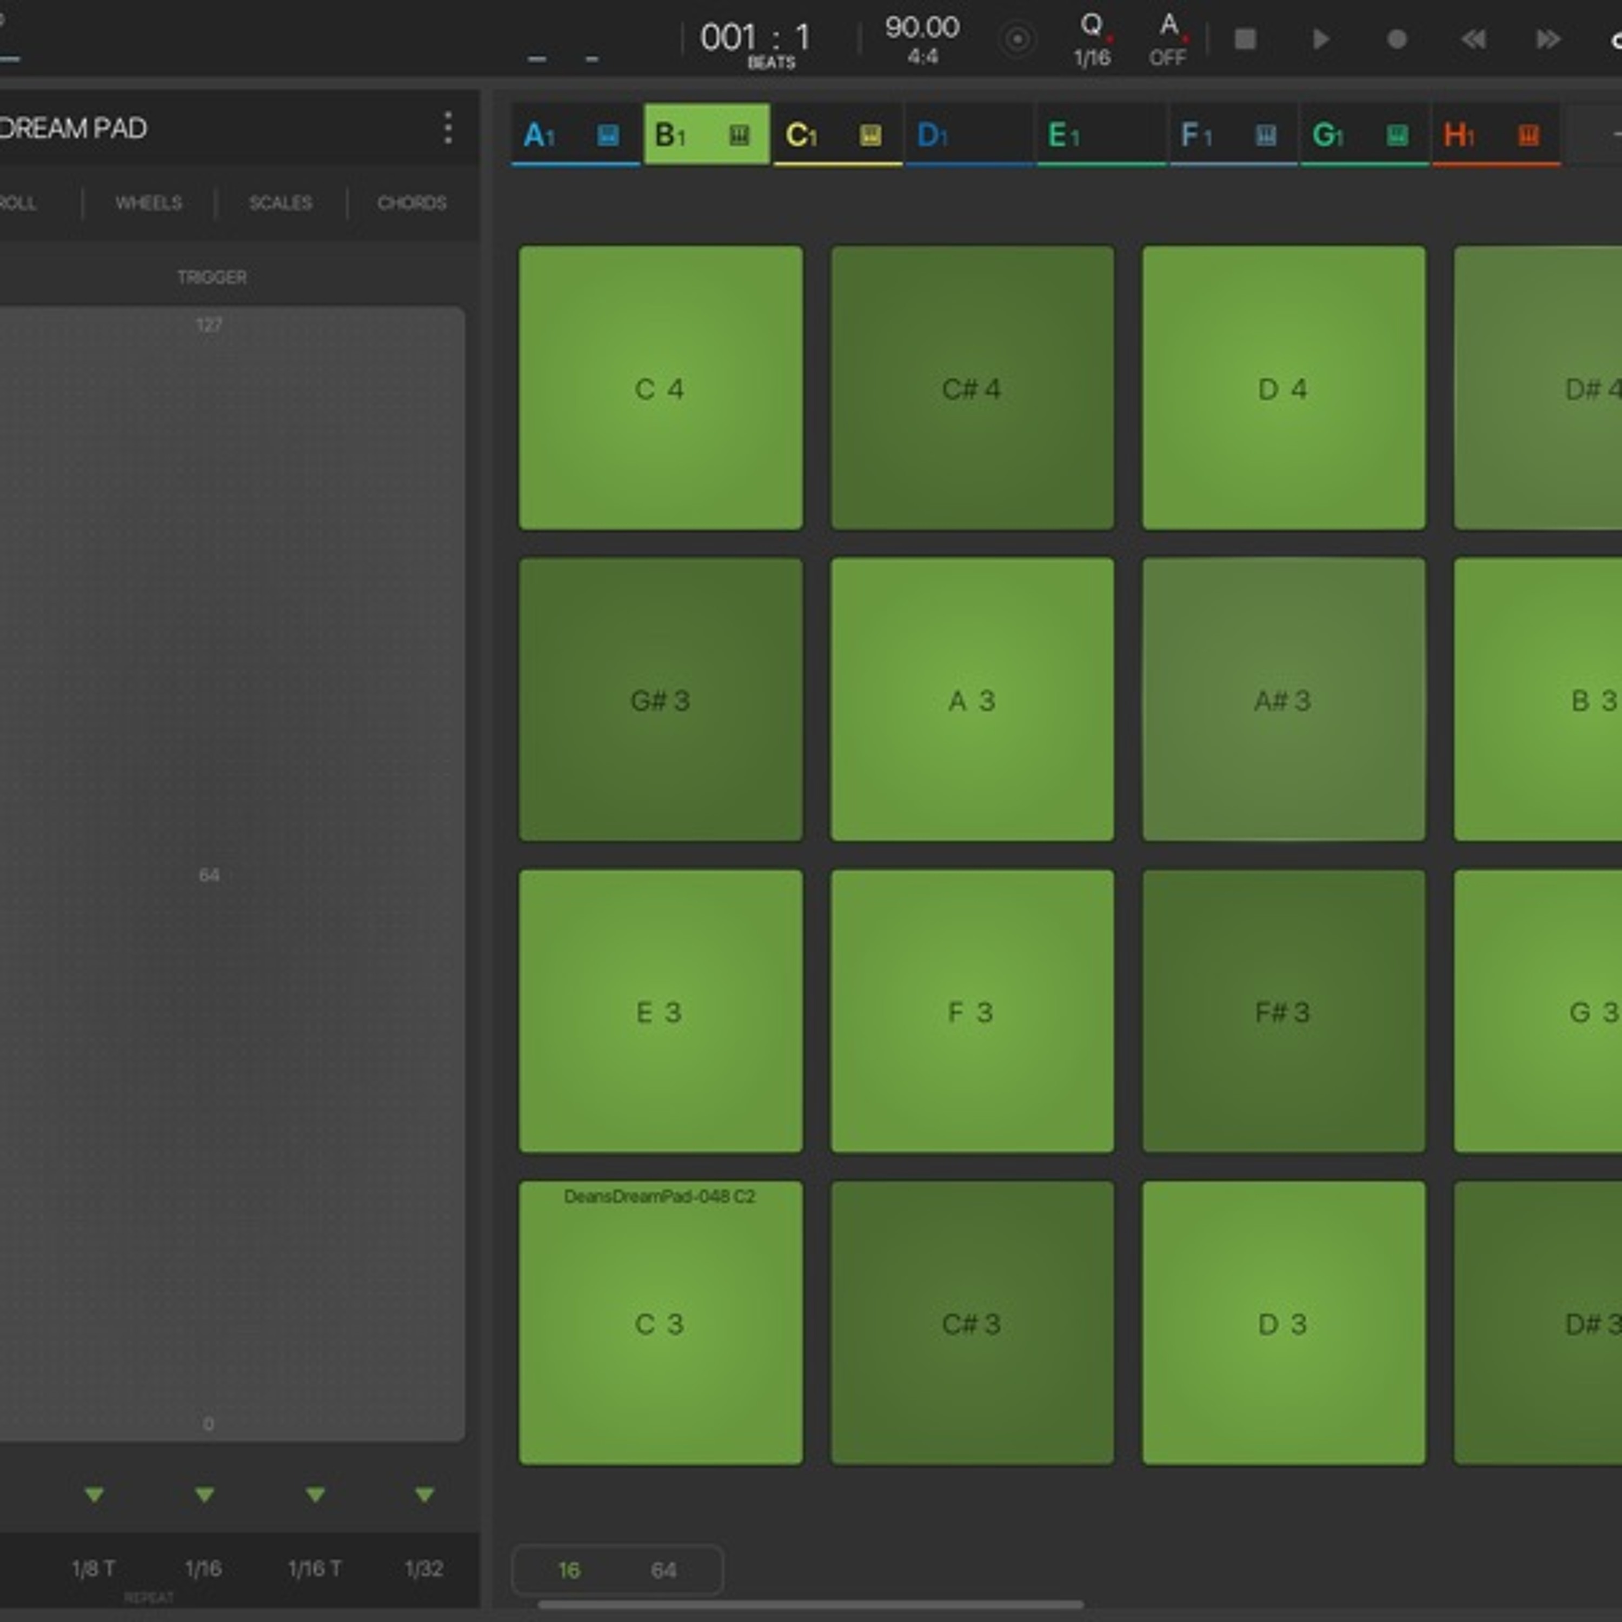Tap the D 4 pad
The height and width of the screenshot is (1622, 1622).
pos(1284,388)
